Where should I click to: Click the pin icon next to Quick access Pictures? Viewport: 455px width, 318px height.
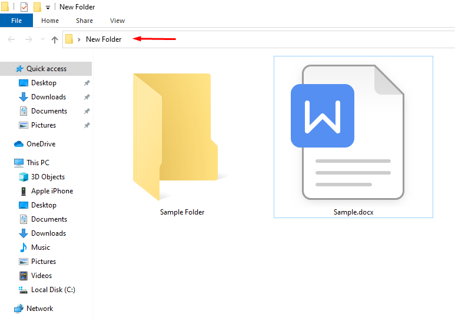87,125
